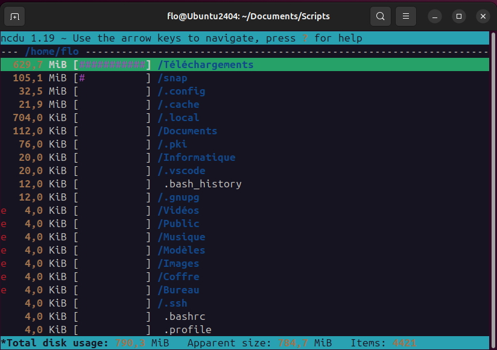Click the search icon in the terminal header

point(381,16)
